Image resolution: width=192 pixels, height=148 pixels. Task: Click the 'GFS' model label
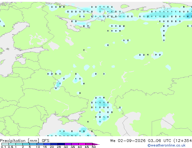tap(45, 141)
